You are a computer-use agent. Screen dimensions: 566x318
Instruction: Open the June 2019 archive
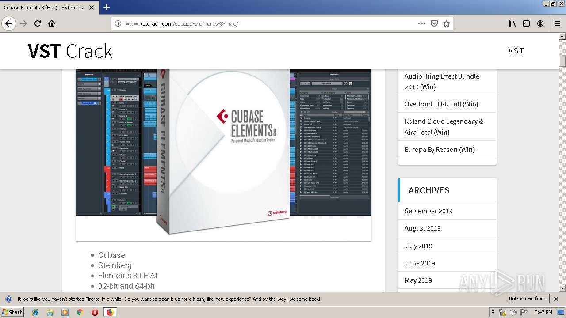[420, 263]
